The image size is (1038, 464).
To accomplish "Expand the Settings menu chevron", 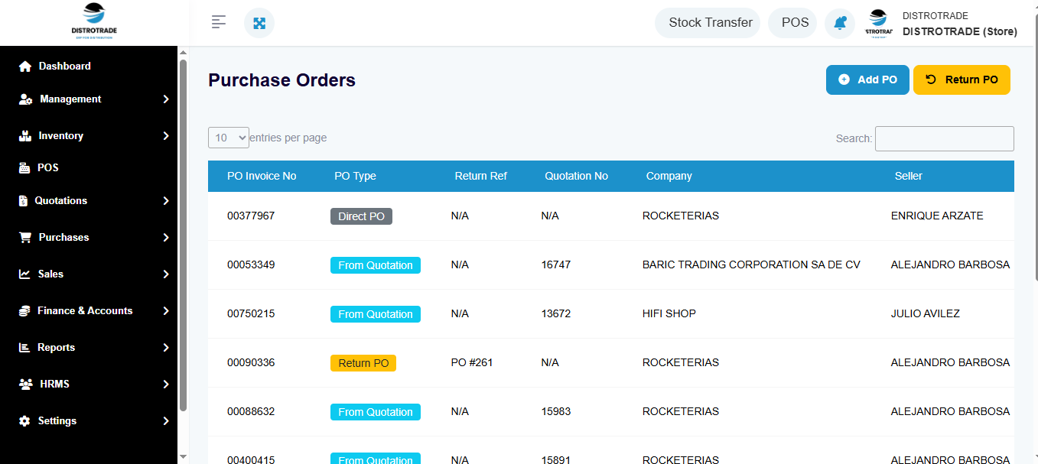I will tap(166, 421).
